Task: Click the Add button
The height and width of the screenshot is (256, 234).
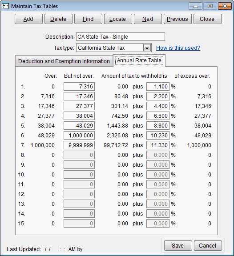Action: [28, 19]
